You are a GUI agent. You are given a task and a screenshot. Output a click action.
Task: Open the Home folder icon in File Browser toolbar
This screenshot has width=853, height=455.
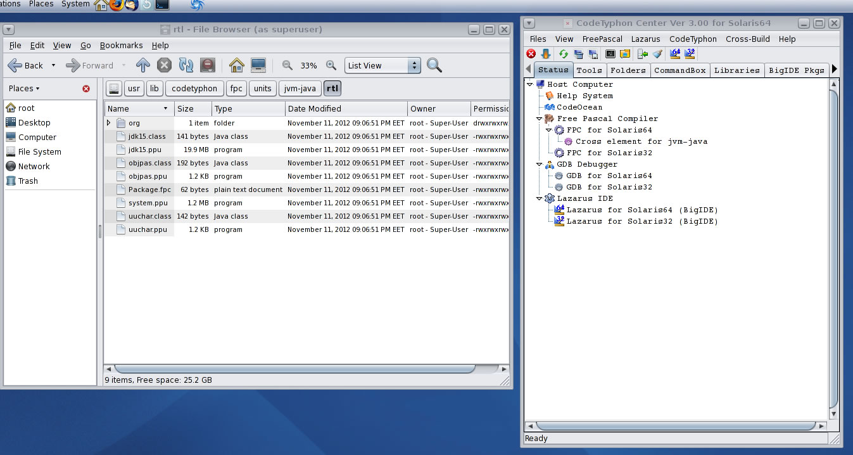(x=237, y=65)
